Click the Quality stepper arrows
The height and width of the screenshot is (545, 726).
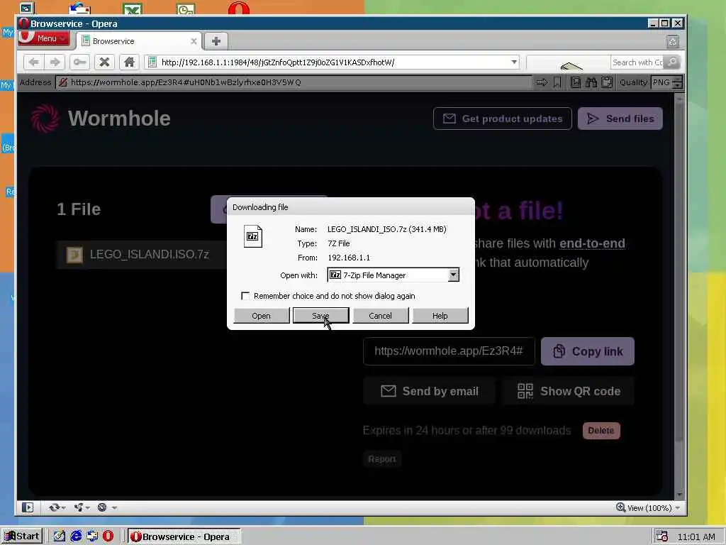677,82
